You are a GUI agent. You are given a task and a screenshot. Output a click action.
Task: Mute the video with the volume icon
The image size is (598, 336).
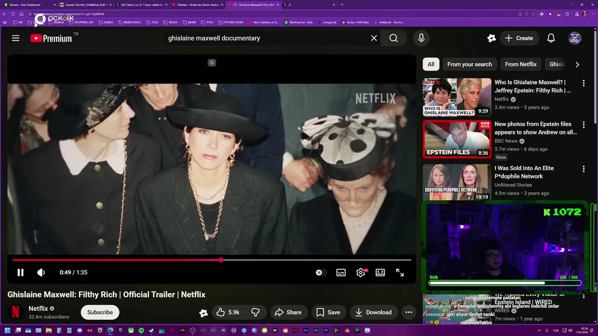(x=41, y=273)
